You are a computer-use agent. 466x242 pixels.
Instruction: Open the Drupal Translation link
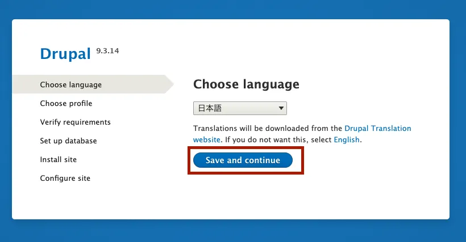(x=377, y=129)
